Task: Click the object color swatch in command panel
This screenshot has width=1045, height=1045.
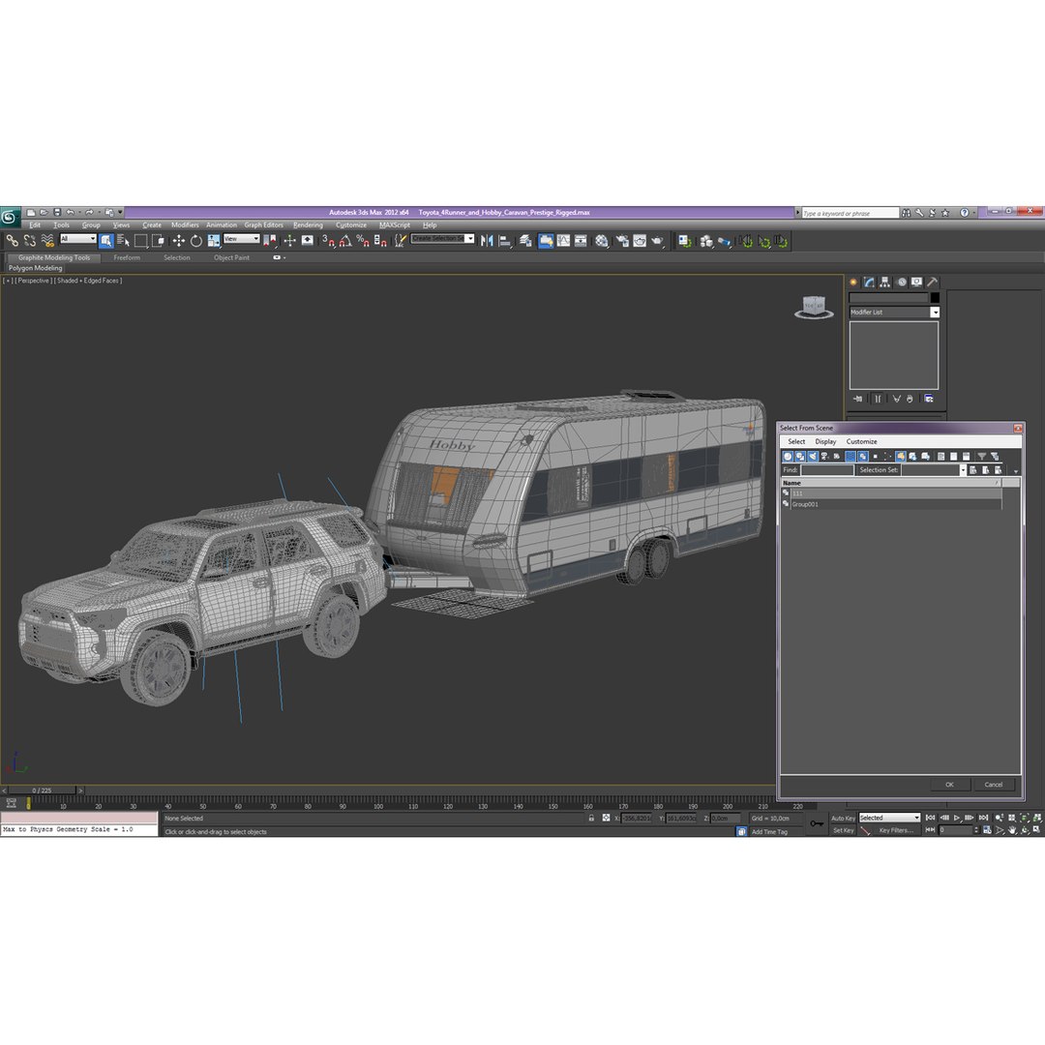Action: pos(935,298)
